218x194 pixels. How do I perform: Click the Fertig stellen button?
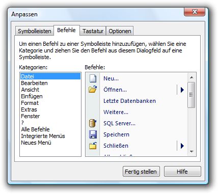pyautogui.click(x=141, y=172)
